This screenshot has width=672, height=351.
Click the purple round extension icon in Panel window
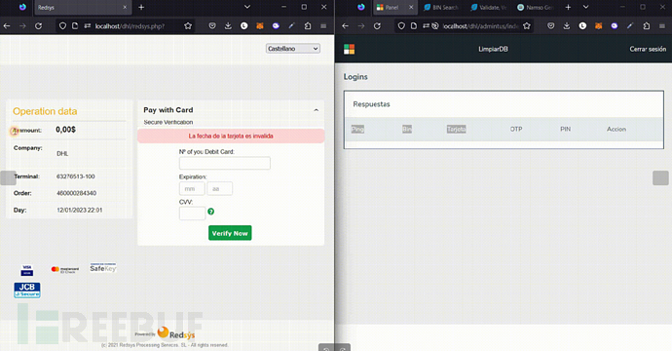[x=615, y=26]
